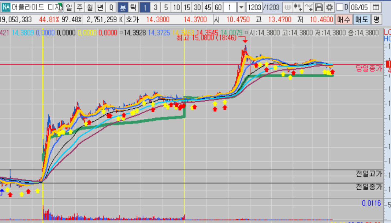Open the calendar date picker icon
The height and width of the screenshot is (223, 391).
(376, 7)
